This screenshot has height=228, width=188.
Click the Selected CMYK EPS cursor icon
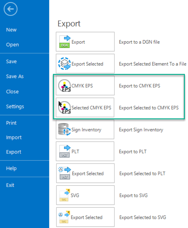(x=65, y=107)
